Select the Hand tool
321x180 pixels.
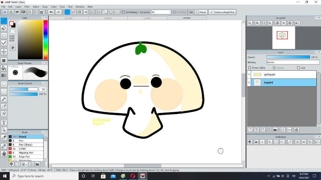click(4, 153)
